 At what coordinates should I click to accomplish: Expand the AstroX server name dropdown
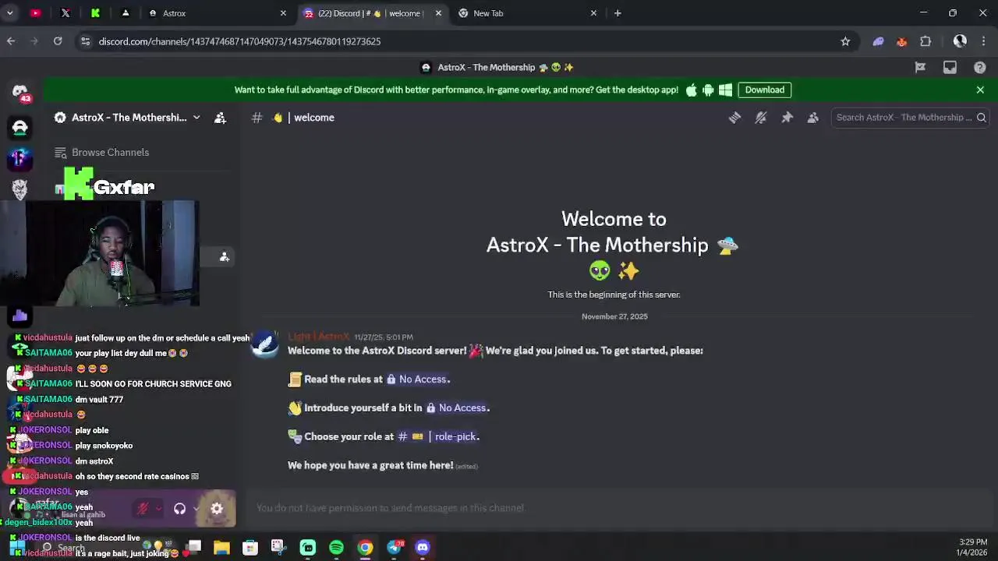pyautogui.click(x=196, y=118)
